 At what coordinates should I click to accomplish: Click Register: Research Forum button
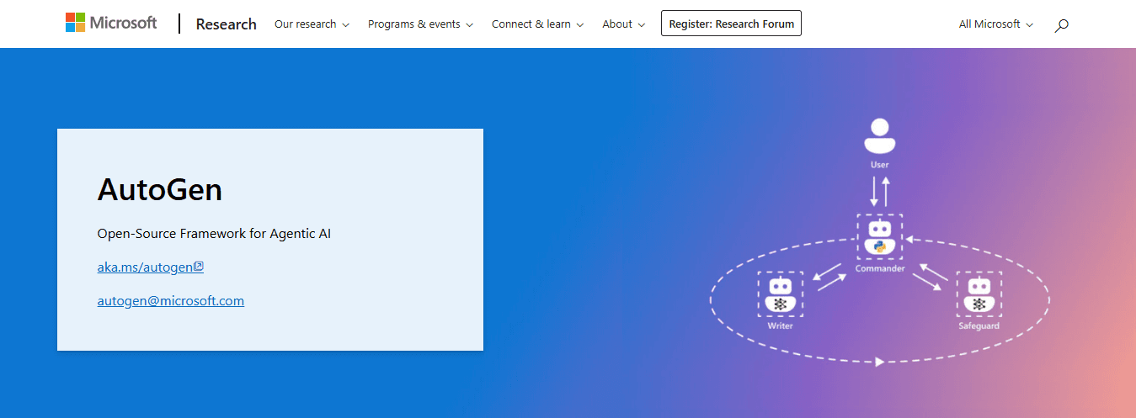click(731, 24)
